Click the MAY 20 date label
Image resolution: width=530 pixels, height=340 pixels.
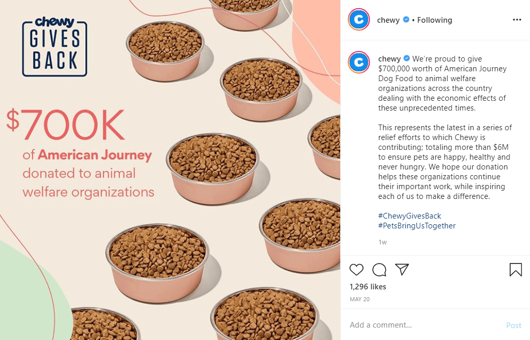(x=359, y=299)
